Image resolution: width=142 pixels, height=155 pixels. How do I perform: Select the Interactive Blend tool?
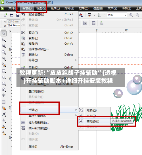coord(4,108)
